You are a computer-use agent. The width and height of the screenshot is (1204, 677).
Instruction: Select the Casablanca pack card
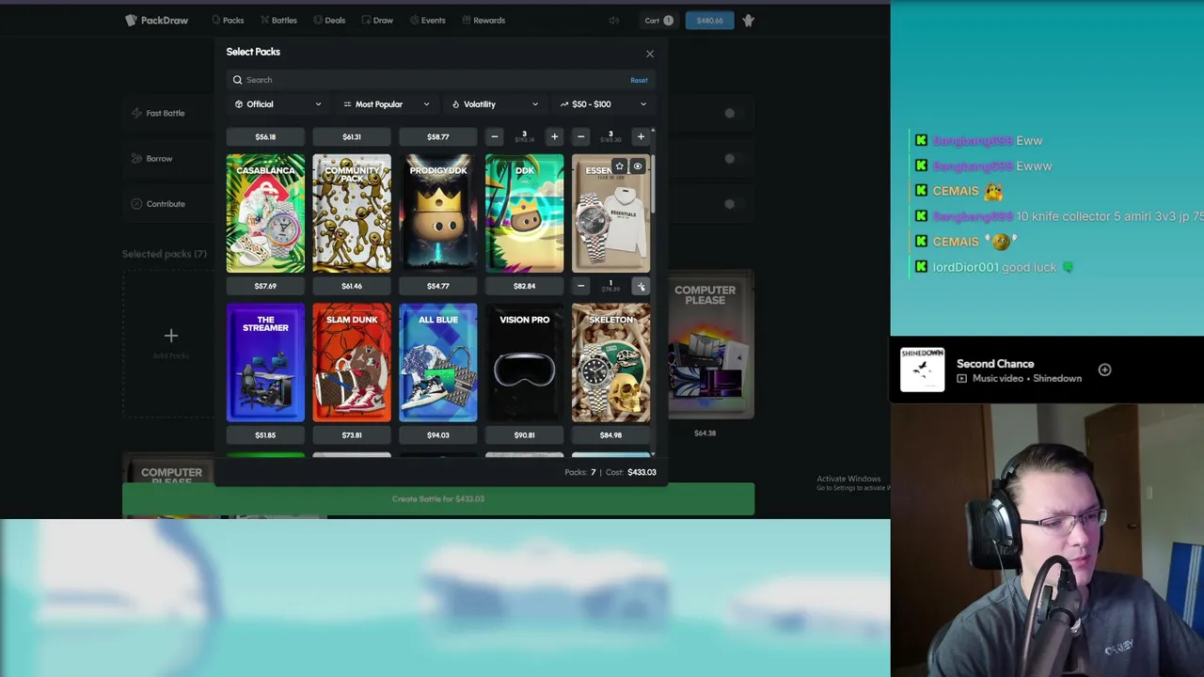click(265, 213)
